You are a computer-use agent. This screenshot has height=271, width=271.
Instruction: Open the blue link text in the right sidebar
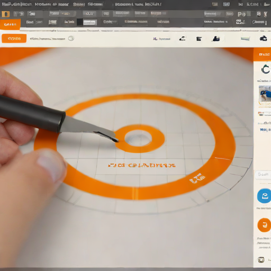click(x=265, y=130)
